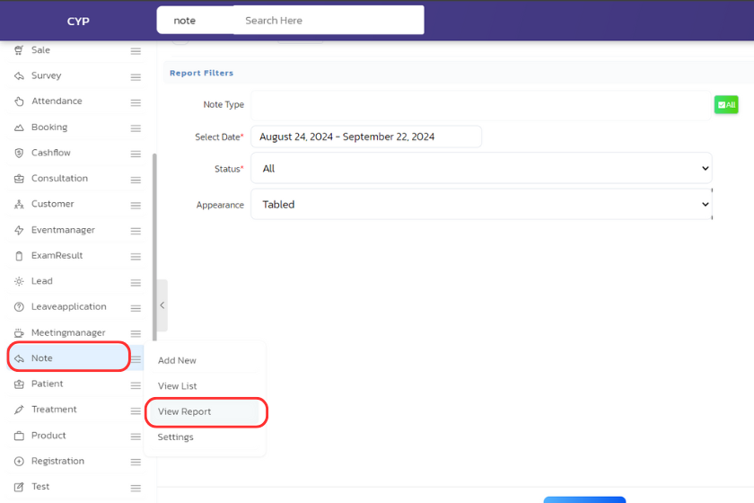Click the Consultation briefcase icon
This screenshot has height=503, width=754.
[19, 179]
